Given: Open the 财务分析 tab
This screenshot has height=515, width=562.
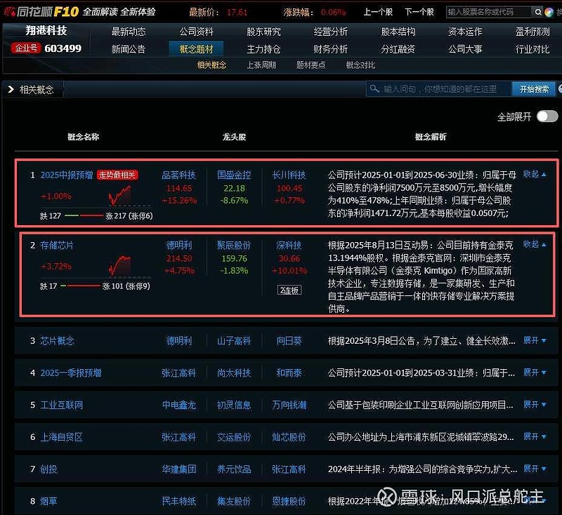Looking at the screenshot, I should coord(330,49).
